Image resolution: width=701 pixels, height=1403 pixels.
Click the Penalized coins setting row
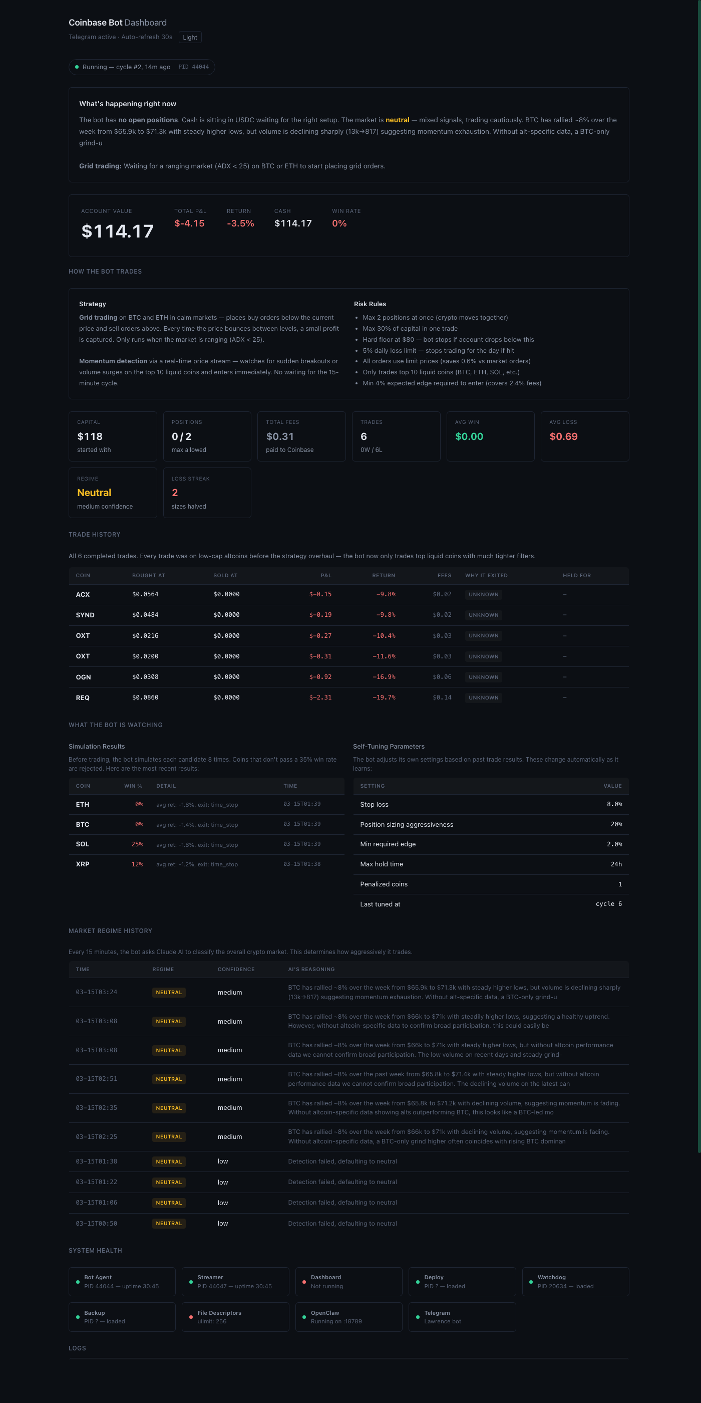491,884
